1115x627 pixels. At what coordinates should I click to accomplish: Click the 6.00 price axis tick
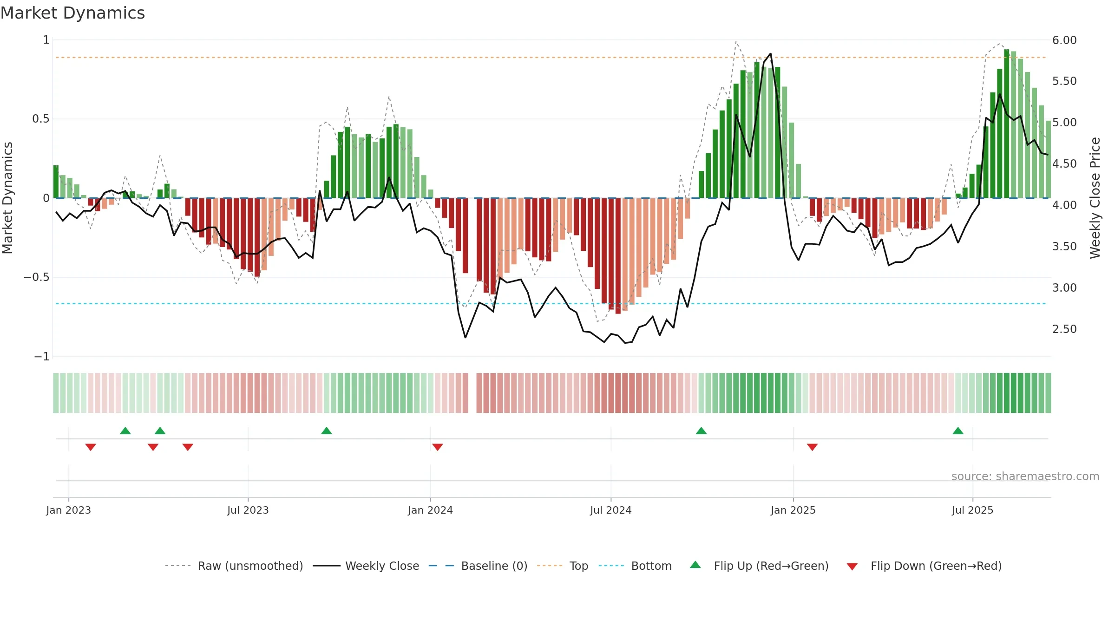(x=1064, y=40)
